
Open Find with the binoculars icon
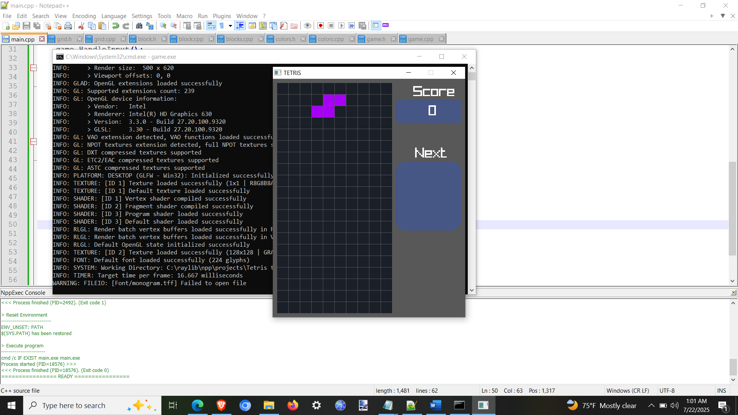coord(139,26)
